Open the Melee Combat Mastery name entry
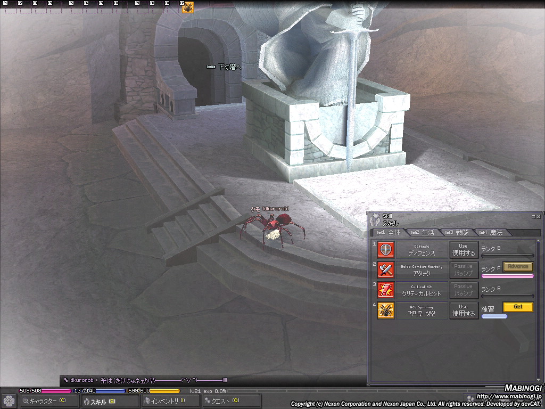This screenshot has width=545, height=409. pyautogui.click(x=422, y=270)
